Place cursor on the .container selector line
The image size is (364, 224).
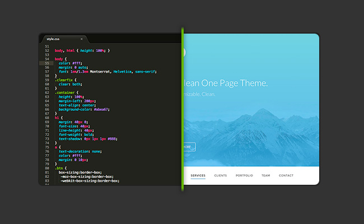[67, 92]
